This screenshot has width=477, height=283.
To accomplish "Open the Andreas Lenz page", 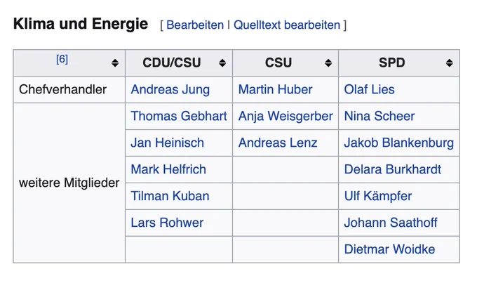I will (x=277, y=143).
